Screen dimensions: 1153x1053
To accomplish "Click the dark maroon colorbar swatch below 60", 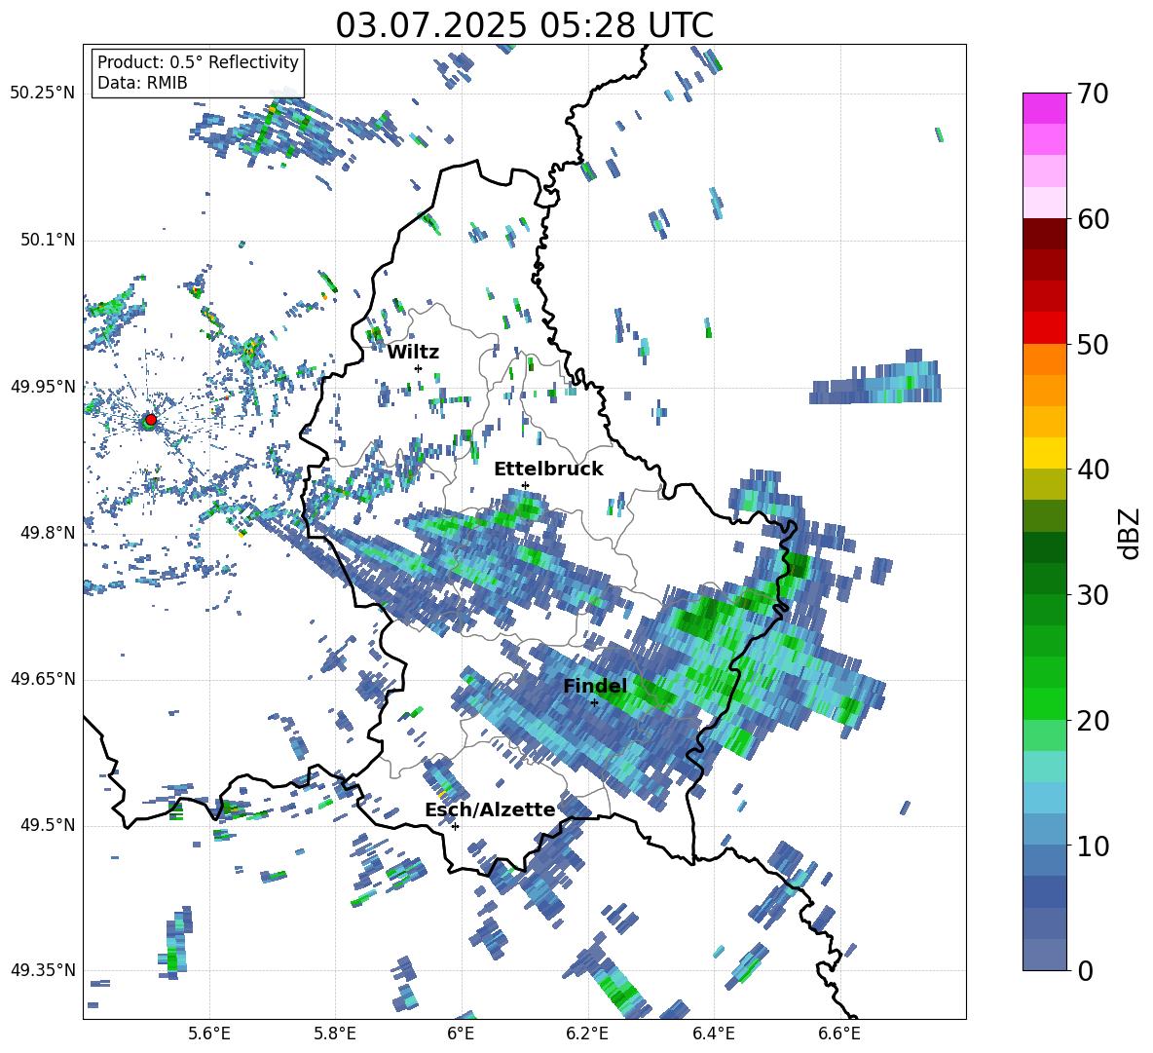I will (x=1044, y=234).
